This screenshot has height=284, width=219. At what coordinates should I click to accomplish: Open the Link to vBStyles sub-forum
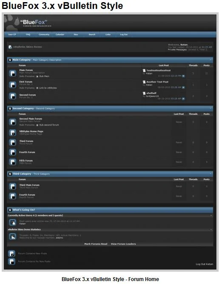point(48,88)
